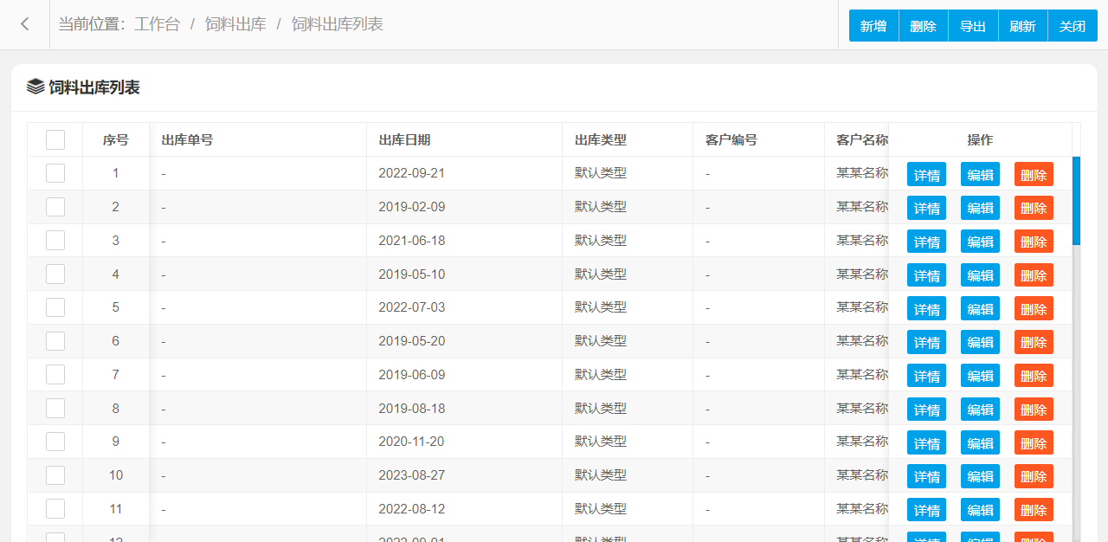Edit row 8 with 编辑 button

click(980, 409)
